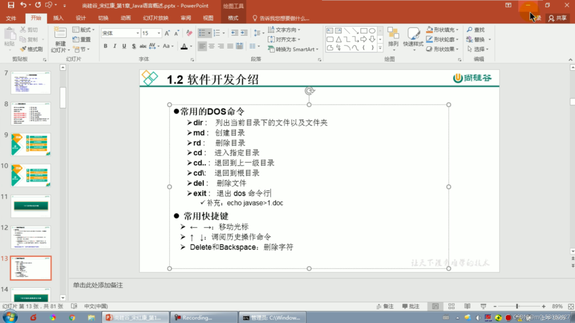
Task: Click the New Slide icon
Action: point(60,33)
